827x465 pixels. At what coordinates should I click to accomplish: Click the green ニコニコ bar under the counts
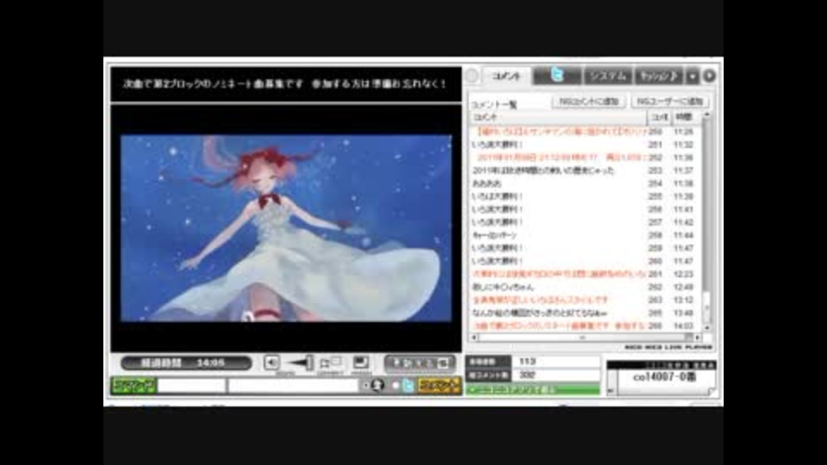click(532, 390)
